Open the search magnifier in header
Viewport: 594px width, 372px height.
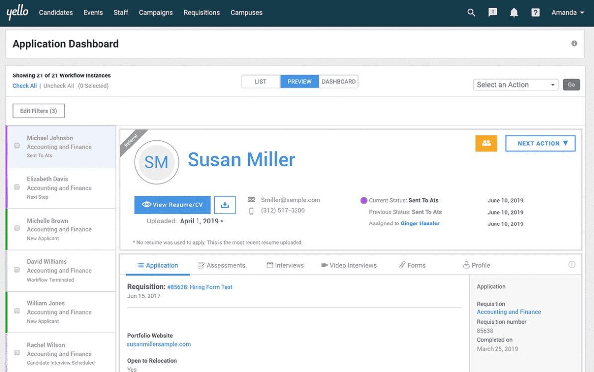pos(471,13)
